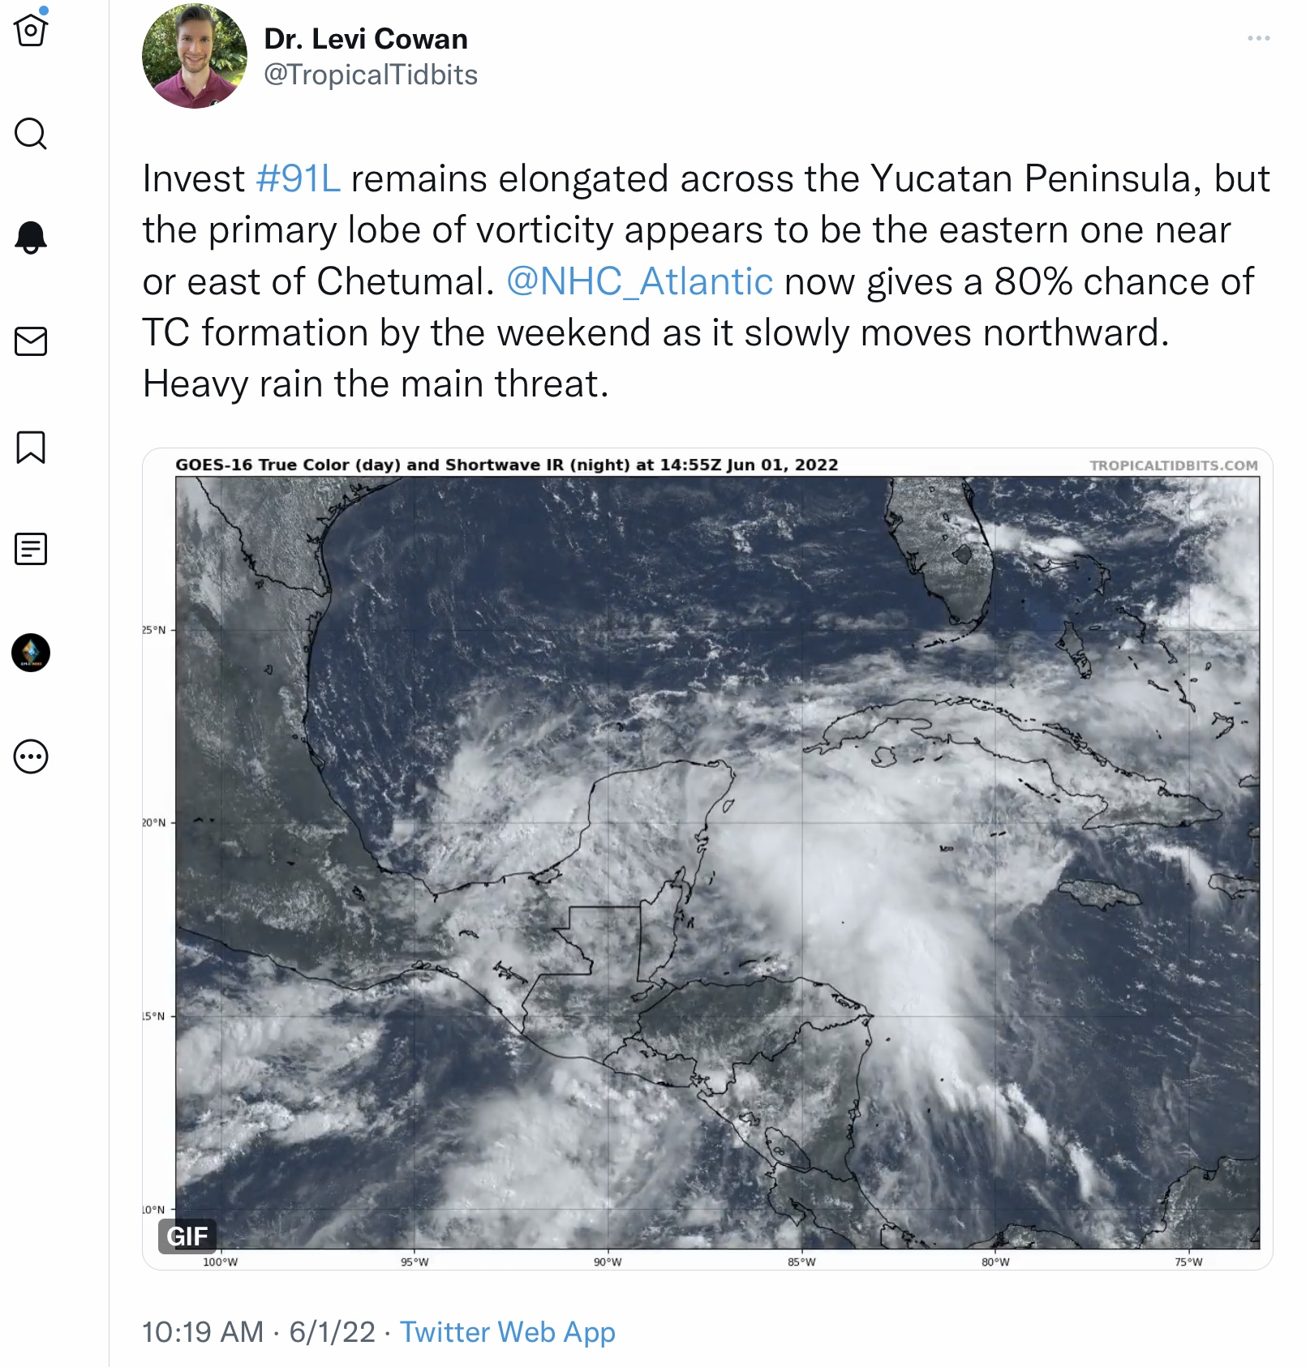Open the @TropicalTidbits handle
This screenshot has width=1306, height=1367.
(x=371, y=75)
